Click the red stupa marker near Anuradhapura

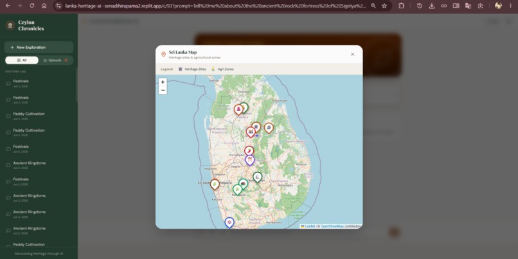[238, 109]
